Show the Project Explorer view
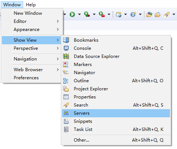The width and height of the screenshot is (177, 149). (x=116, y=89)
